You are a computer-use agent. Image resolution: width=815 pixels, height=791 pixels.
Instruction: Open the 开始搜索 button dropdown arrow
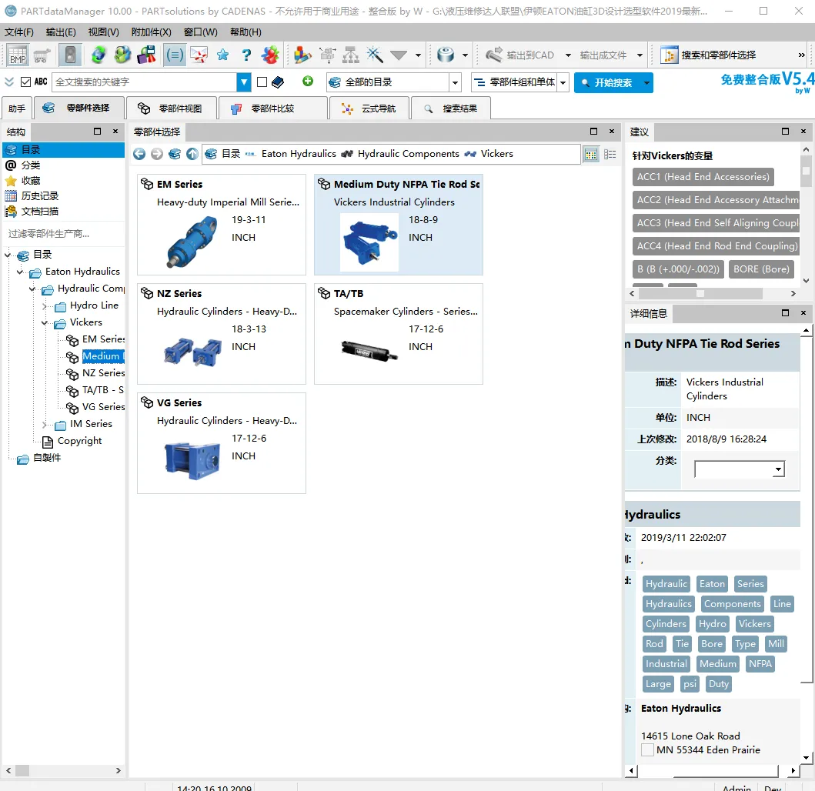(x=646, y=82)
